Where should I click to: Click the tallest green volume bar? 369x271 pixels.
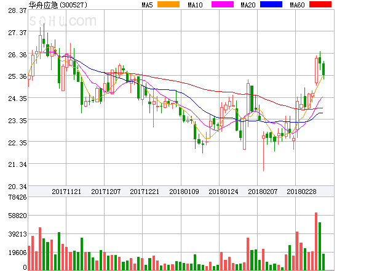point(320,246)
